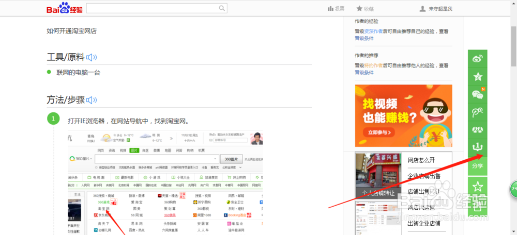Click the 方法/步骤 section heading
The width and height of the screenshot is (517, 235).
tap(66, 99)
